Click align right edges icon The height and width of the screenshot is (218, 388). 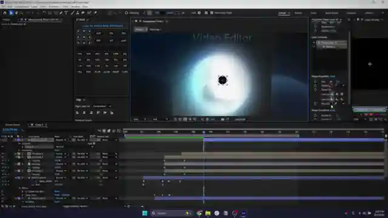tap(91, 113)
